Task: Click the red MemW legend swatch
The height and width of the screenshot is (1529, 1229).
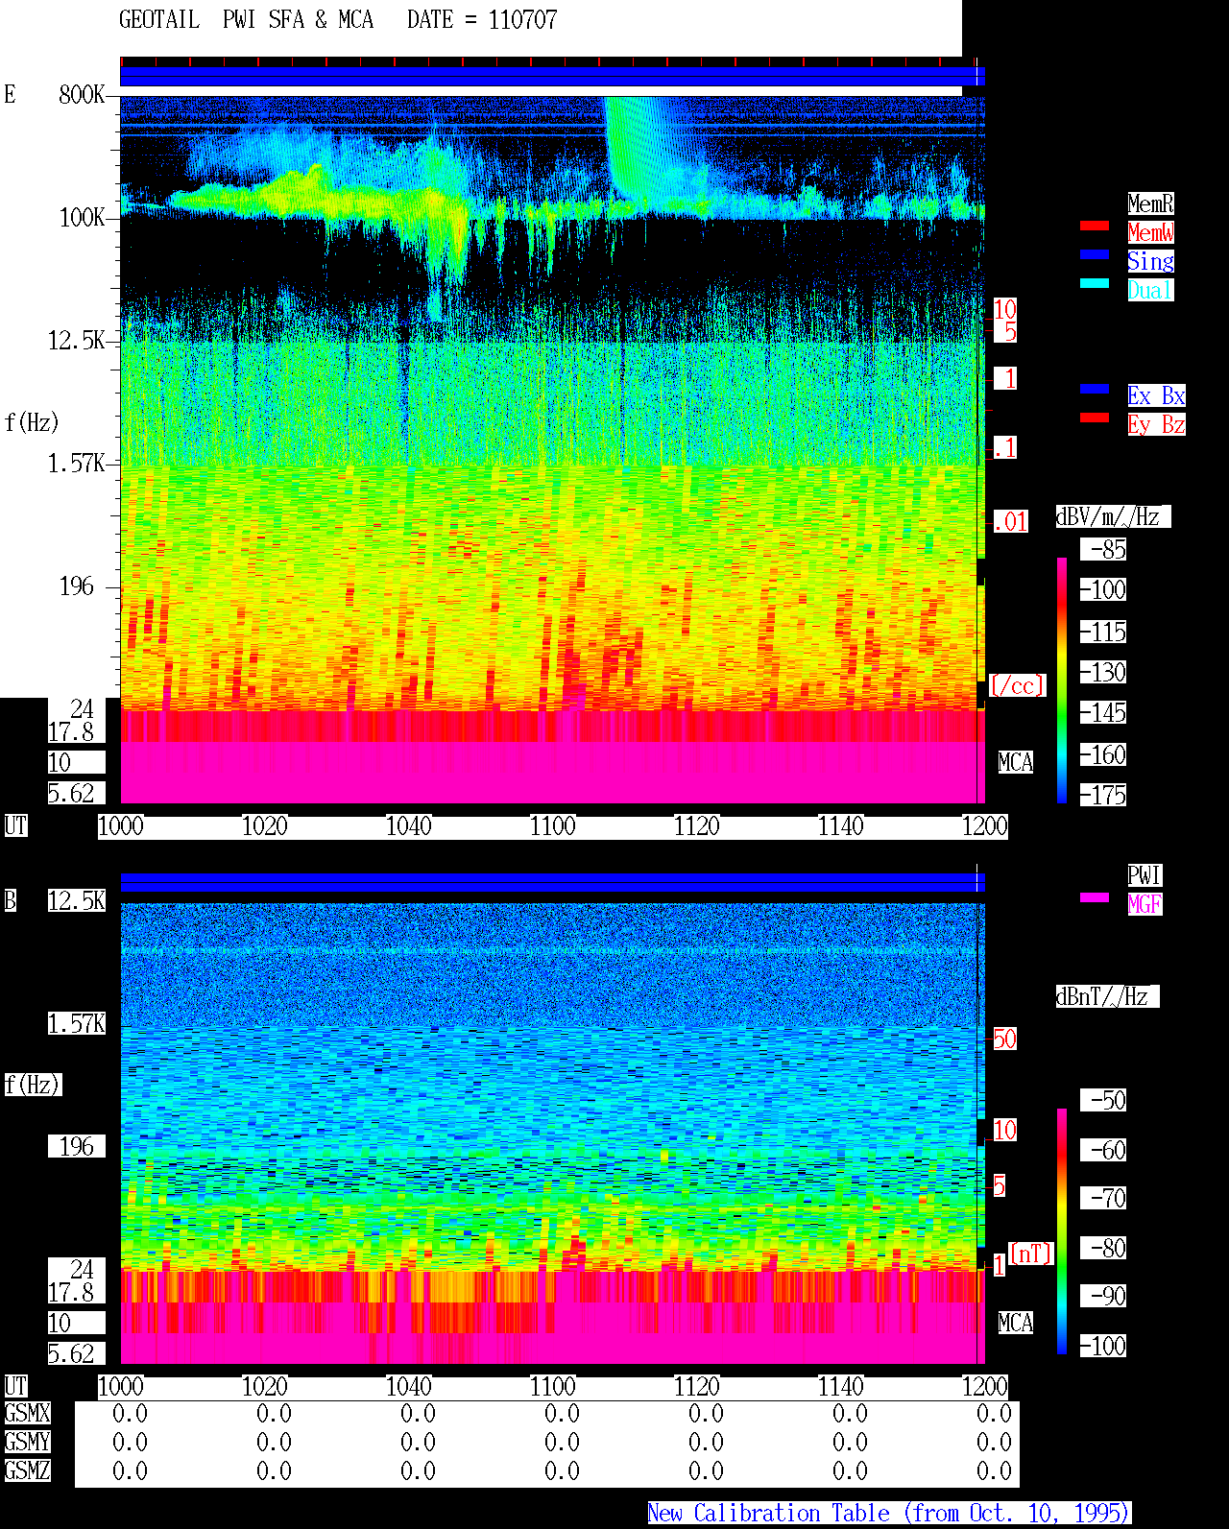Action: point(1095,226)
